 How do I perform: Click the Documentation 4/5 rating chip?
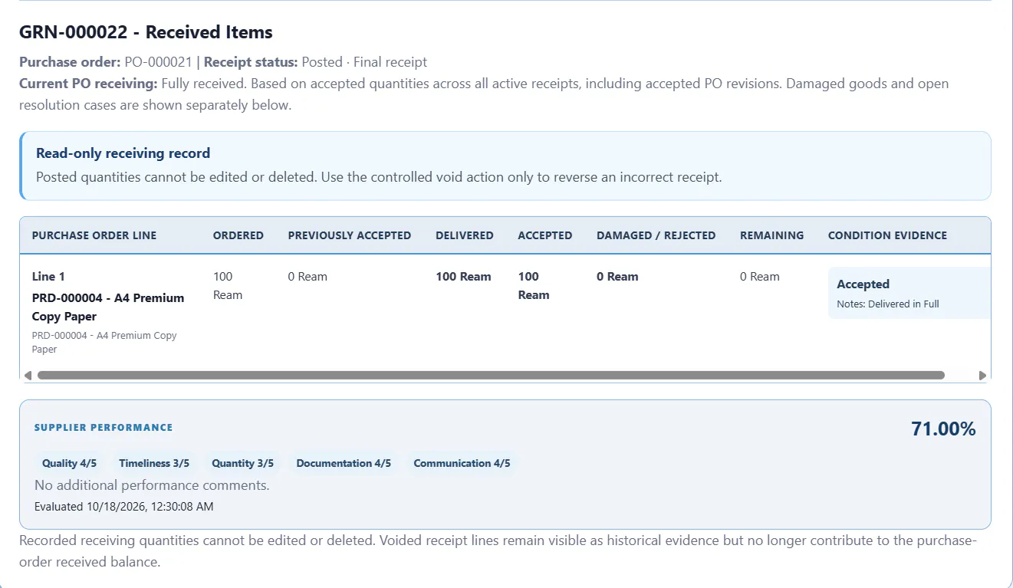[x=344, y=463]
